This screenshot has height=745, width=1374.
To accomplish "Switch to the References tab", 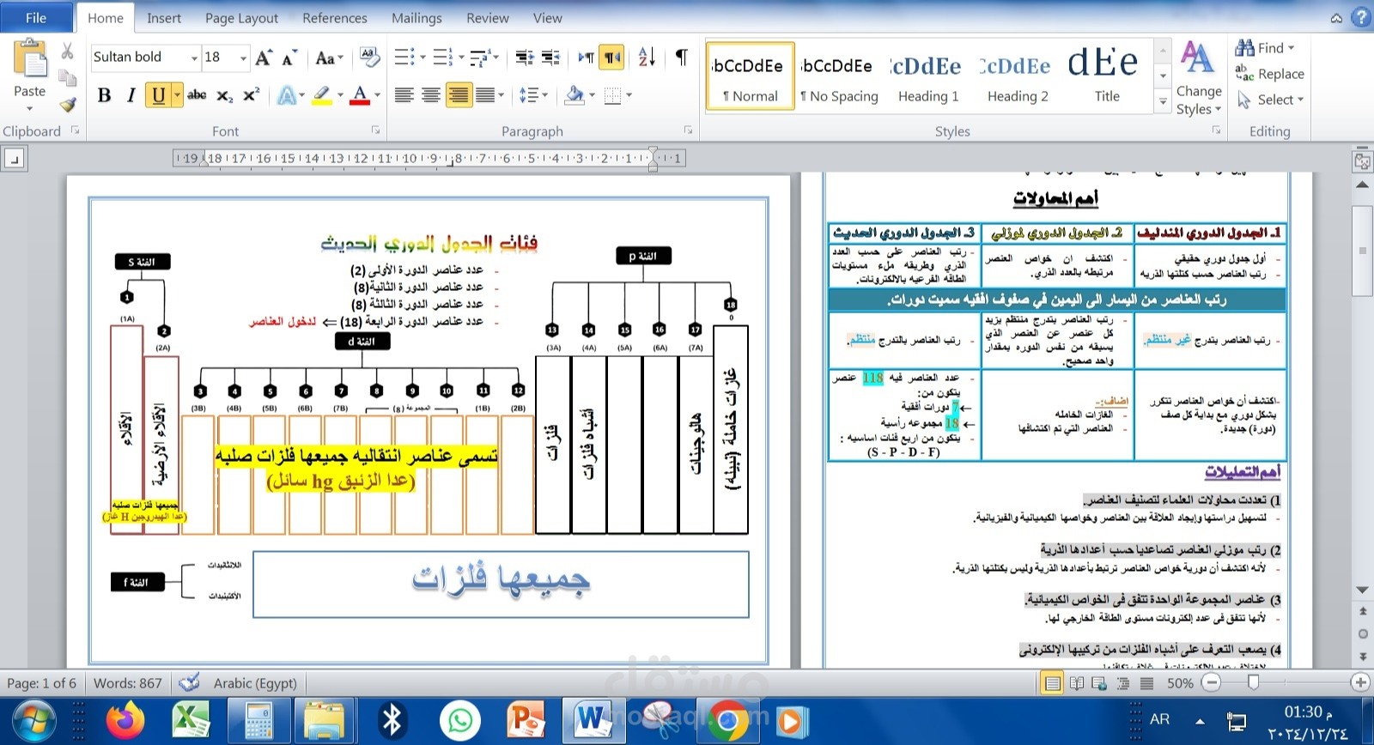I will (x=334, y=18).
